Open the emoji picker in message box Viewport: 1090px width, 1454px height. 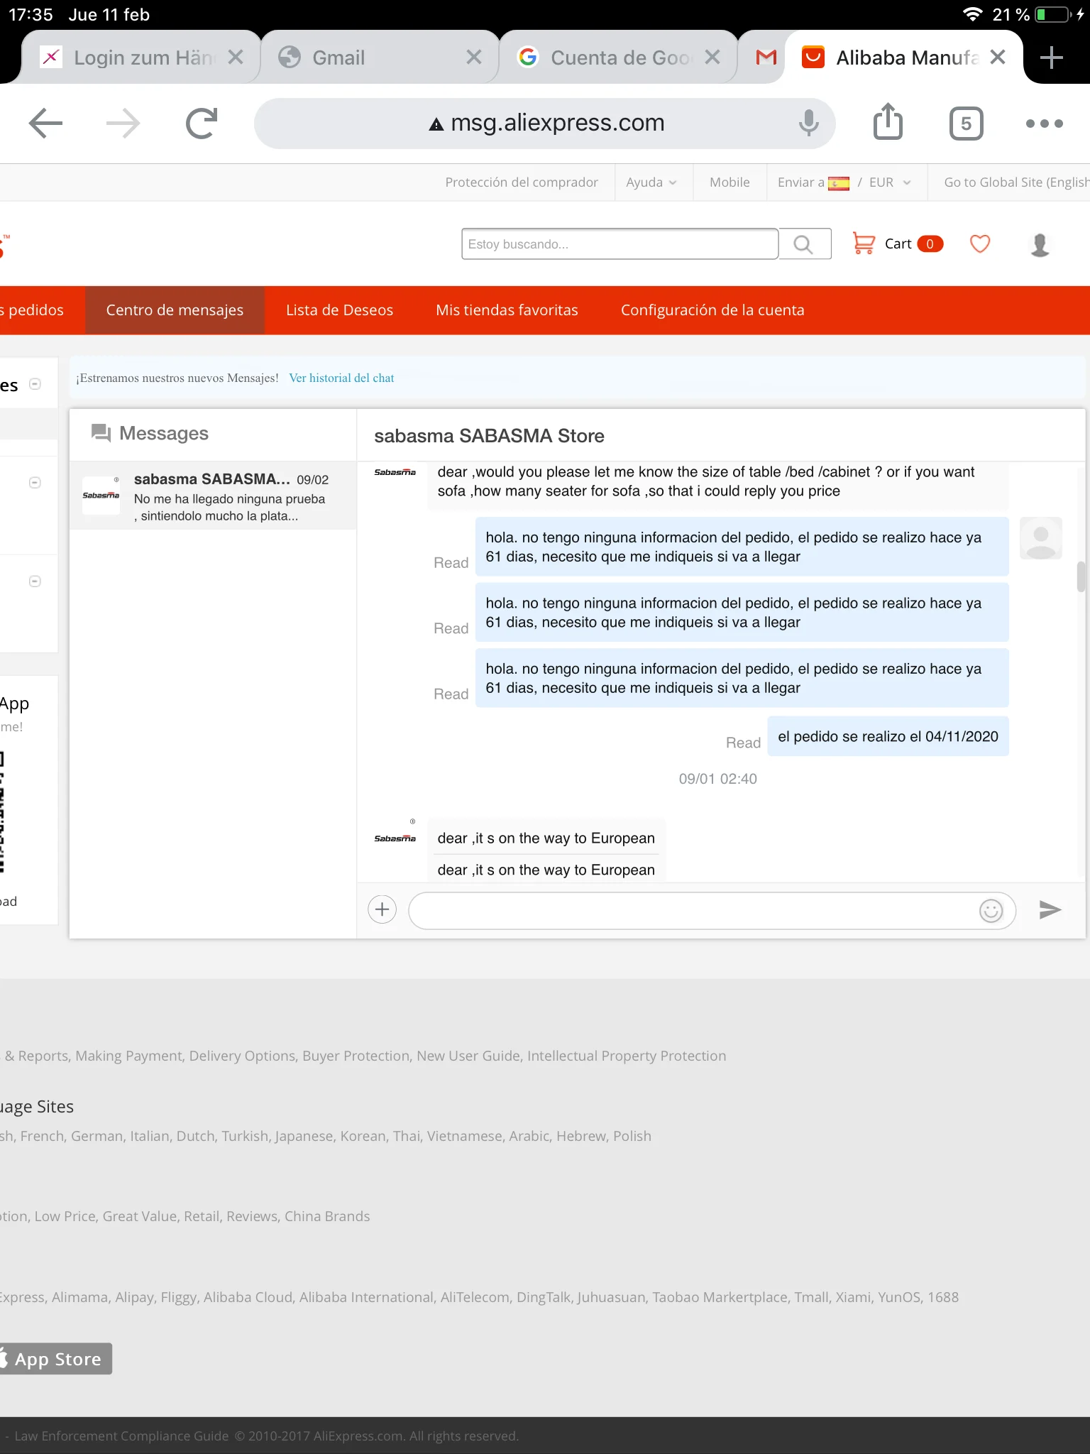coord(991,910)
